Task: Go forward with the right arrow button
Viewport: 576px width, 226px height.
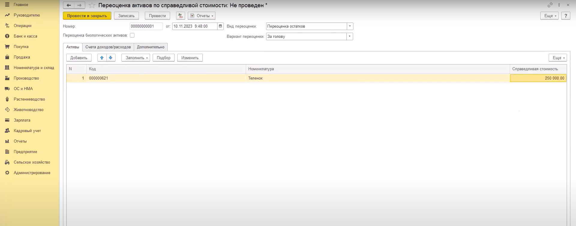Action: coord(79,5)
